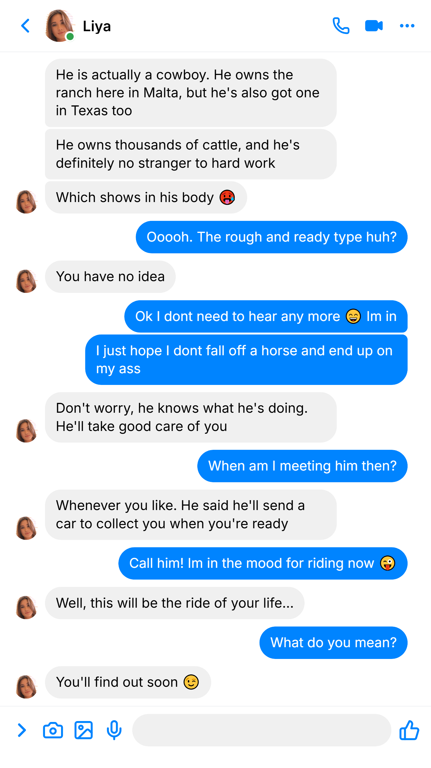Start a video call with Liya
Screen dimensions: 431x768
pos(374,26)
